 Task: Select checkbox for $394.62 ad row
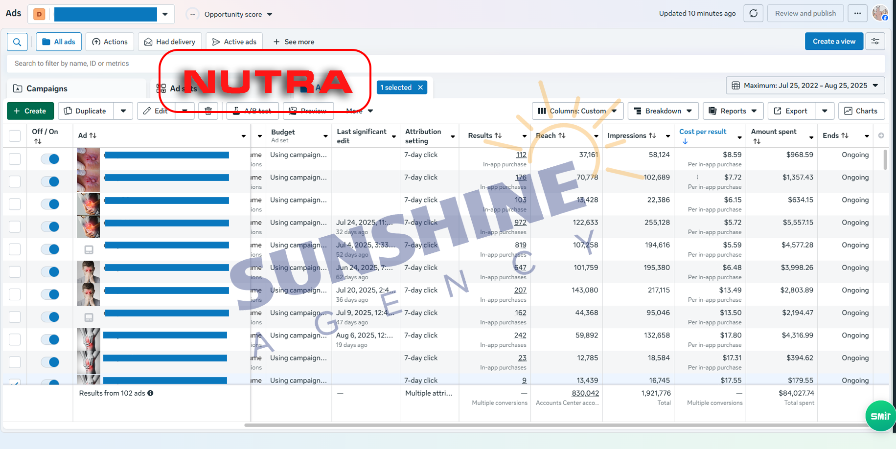[15, 362]
